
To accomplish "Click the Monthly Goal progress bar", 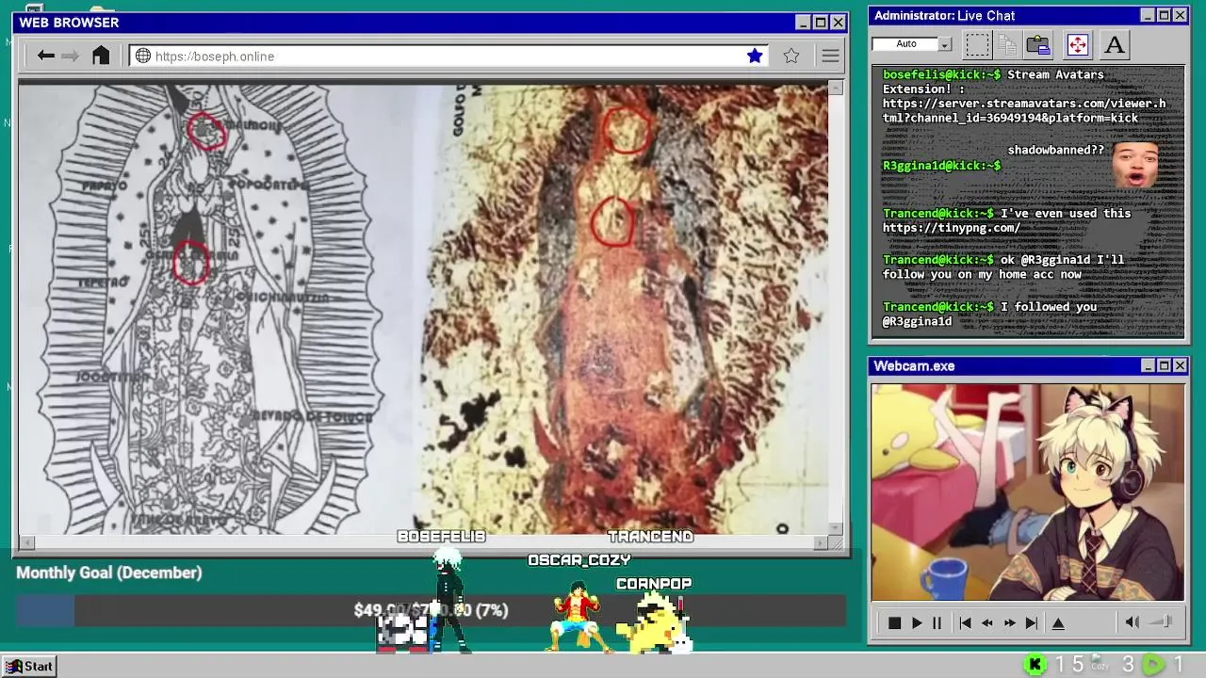I will click(431, 610).
